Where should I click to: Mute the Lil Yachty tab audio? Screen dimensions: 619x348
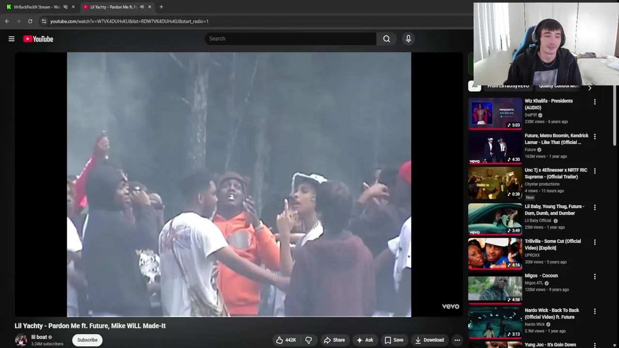pyautogui.click(x=142, y=7)
